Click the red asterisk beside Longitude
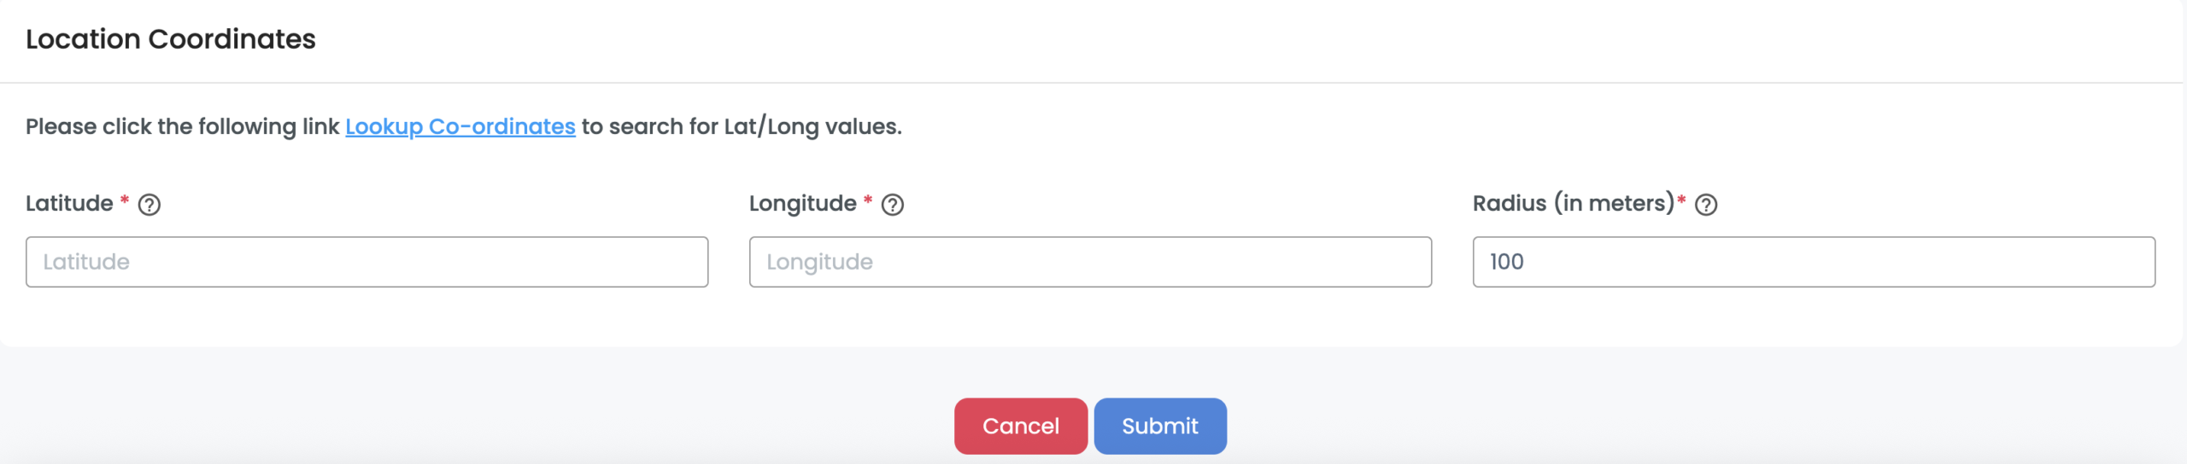 pyautogui.click(x=868, y=200)
